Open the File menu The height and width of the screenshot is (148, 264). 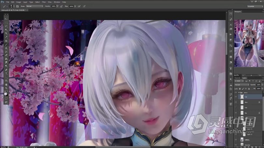[x=7, y=2]
